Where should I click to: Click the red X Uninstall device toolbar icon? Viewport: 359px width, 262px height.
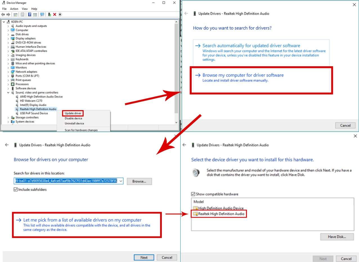(55, 14)
